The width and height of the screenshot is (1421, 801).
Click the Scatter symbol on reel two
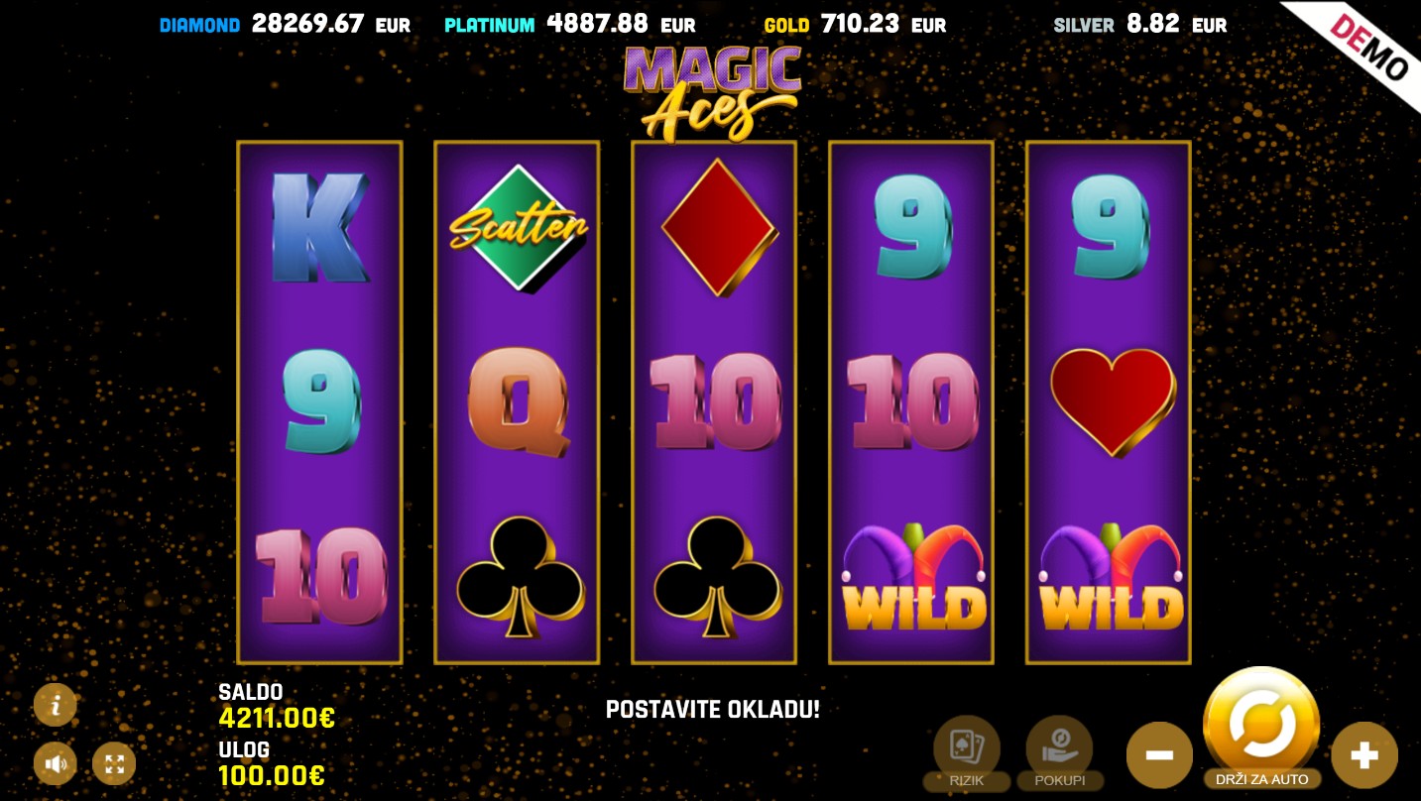tap(518, 229)
